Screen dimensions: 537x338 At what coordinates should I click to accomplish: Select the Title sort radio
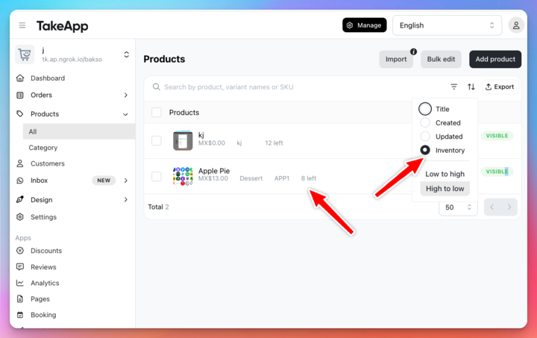coord(425,109)
